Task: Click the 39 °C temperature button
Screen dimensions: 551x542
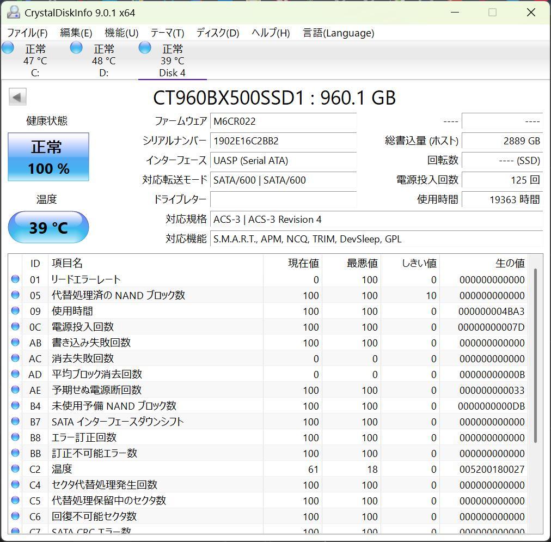Action: click(48, 227)
